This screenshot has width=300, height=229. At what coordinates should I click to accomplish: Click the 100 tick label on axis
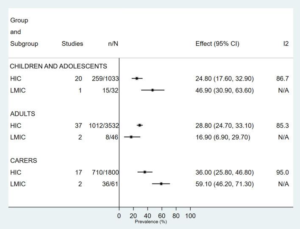tap(190, 215)
